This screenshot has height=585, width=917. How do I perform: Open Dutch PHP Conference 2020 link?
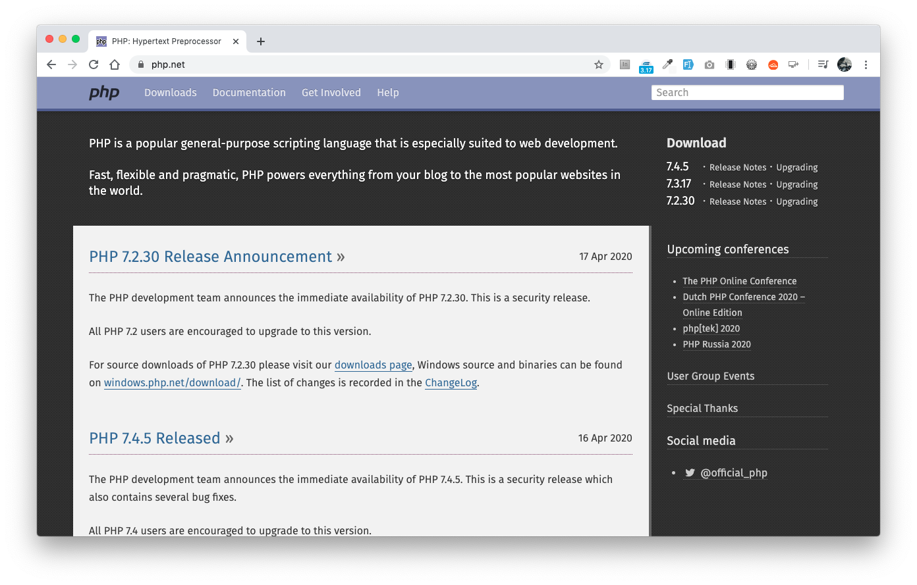pyautogui.click(x=744, y=305)
